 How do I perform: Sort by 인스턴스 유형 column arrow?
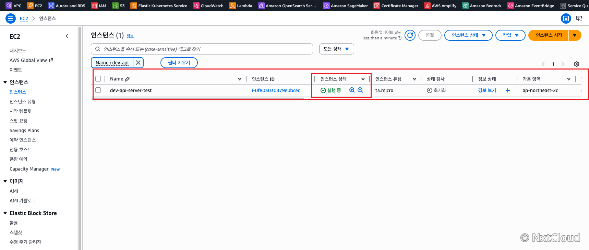point(414,79)
